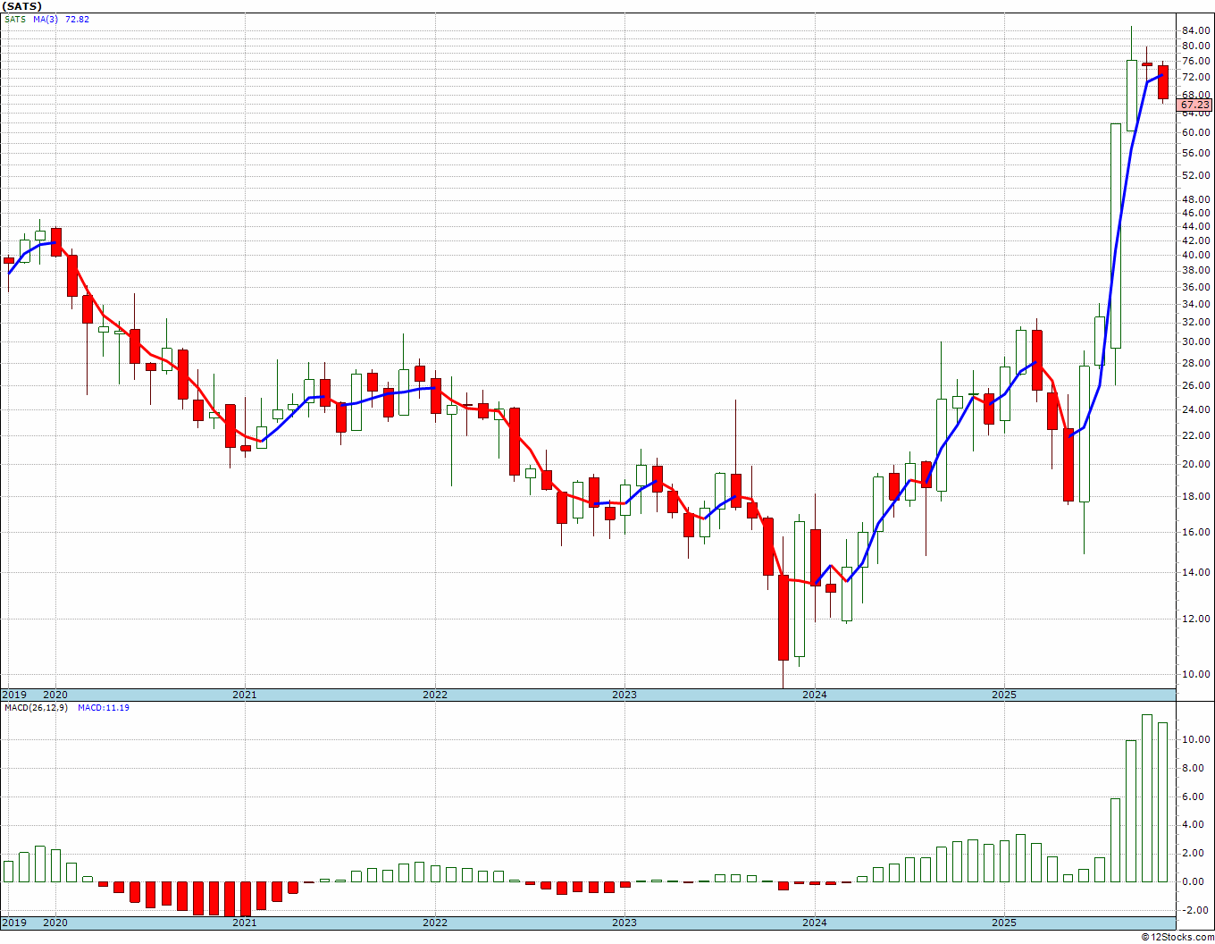Click 2022 on the MACD panel time axis
Viewport: 1215px width, 944px height.
pyautogui.click(x=435, y=923)
